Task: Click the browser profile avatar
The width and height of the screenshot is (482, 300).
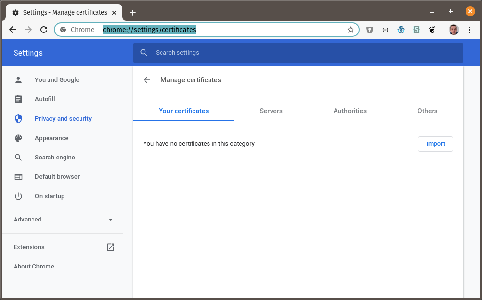Action: (454, 30)
